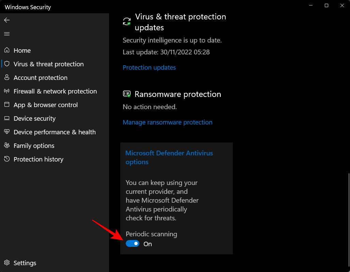
Task: Select the highlighted Virus & threat protection tab
Action: point(48,64)
